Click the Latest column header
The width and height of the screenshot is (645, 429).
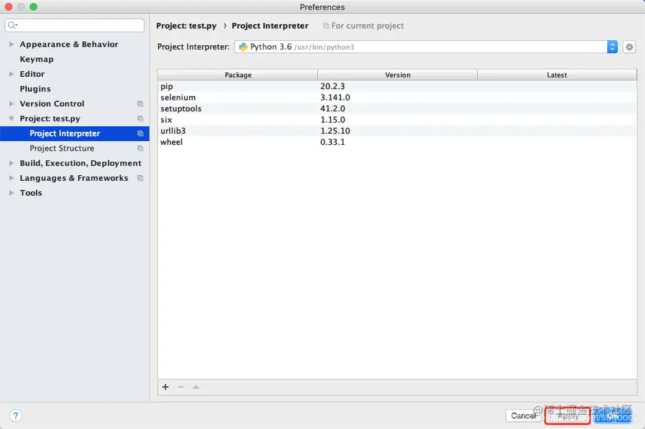click(x=557, y=75)
